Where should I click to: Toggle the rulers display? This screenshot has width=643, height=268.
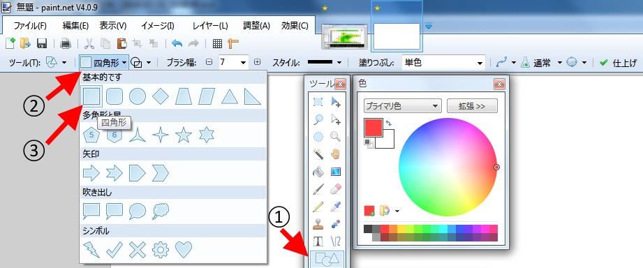coord(233,43)
